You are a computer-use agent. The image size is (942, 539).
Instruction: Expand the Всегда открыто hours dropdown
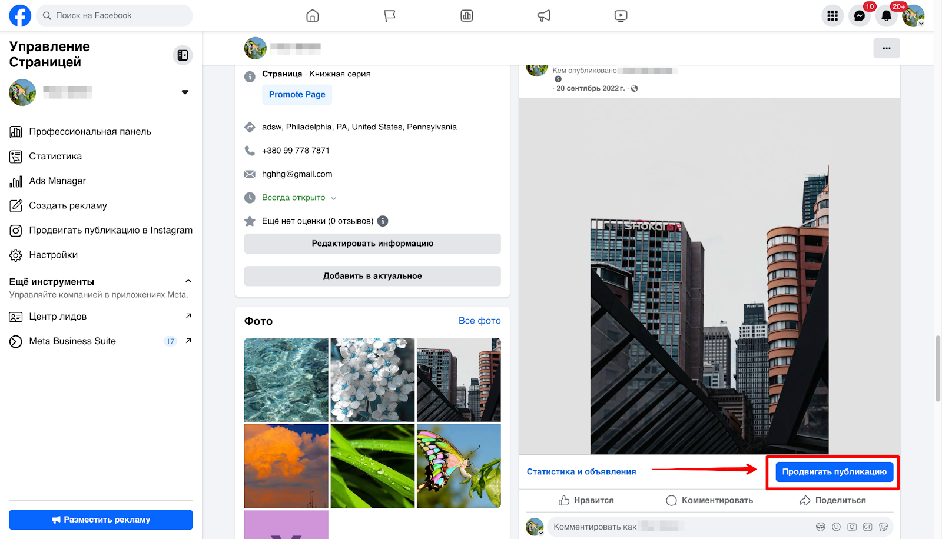(334, 198)
